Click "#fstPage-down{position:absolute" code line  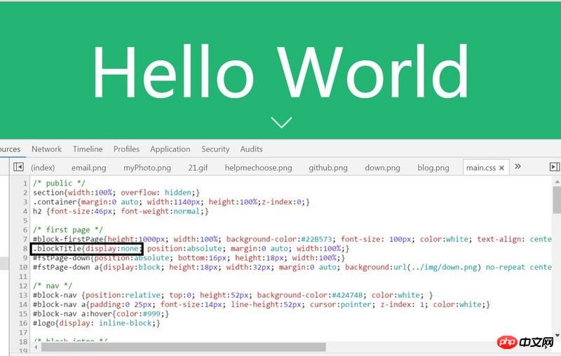pos(189,258)
